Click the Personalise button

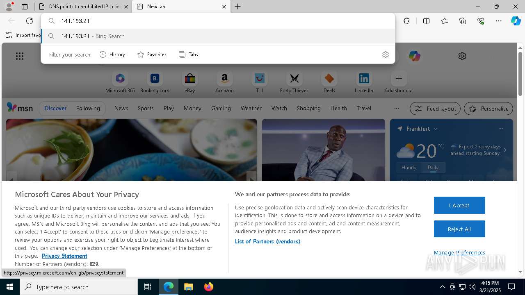pyautogui.click(x=488, y=109)
